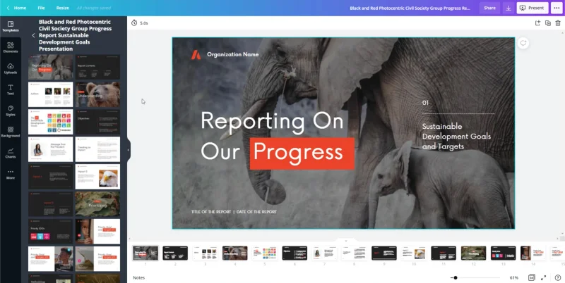Open the grid view with 34 pages
Viewport: 565px width, 283px height.
tap(532, 277)
